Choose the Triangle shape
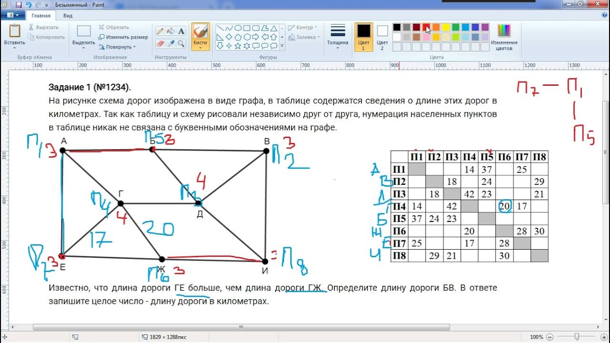This screenshot has width=610, height=343. [x=274, y=28]
